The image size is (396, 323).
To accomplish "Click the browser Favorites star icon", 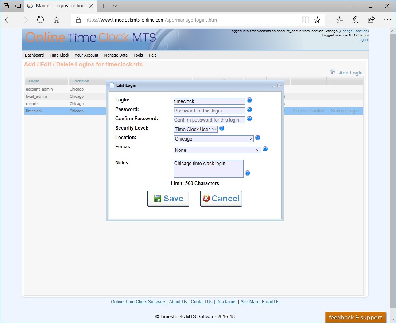I will 317,20.
